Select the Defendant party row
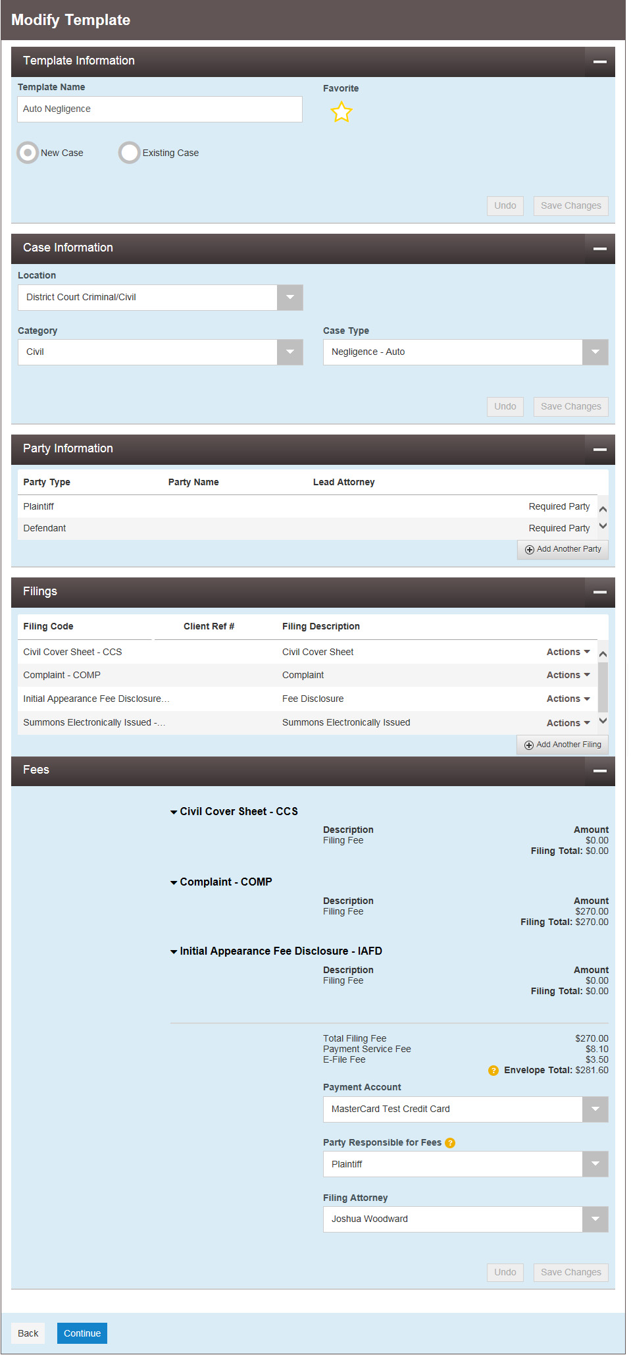Screen dimensions: 631x1355 point(307,529)
